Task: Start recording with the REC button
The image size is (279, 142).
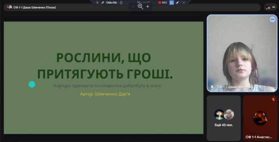Action: (x=163, y=3)
